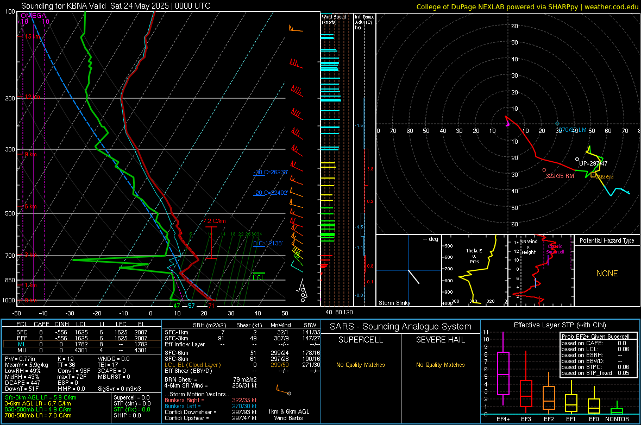
Task: Click the 'CAPE' column header
Action: pyautogui.click(x=41, y=324)
